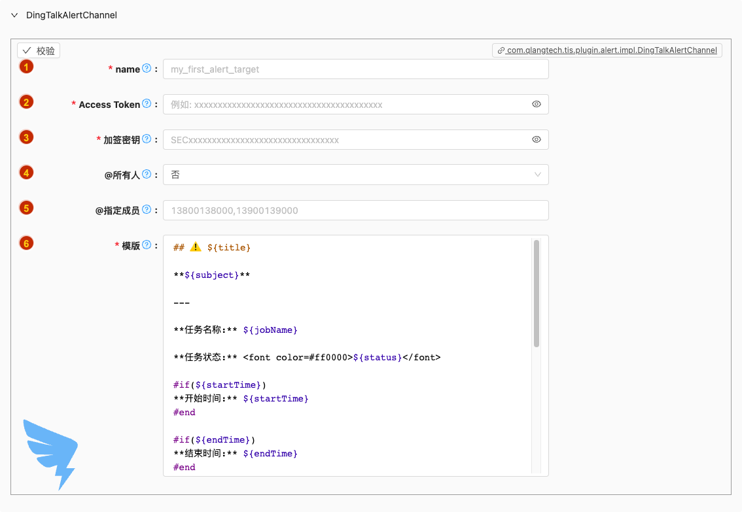Viewport: 742px width, 512px height.
Task: Open the @所有人 dropdown
Action: coord(353,175)
